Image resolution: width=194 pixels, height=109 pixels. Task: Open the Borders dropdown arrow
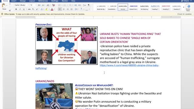pos(89,9)
